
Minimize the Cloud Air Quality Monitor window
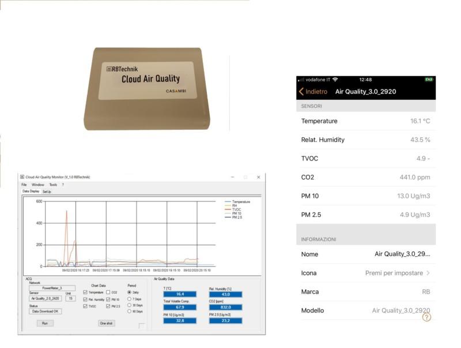233,177
